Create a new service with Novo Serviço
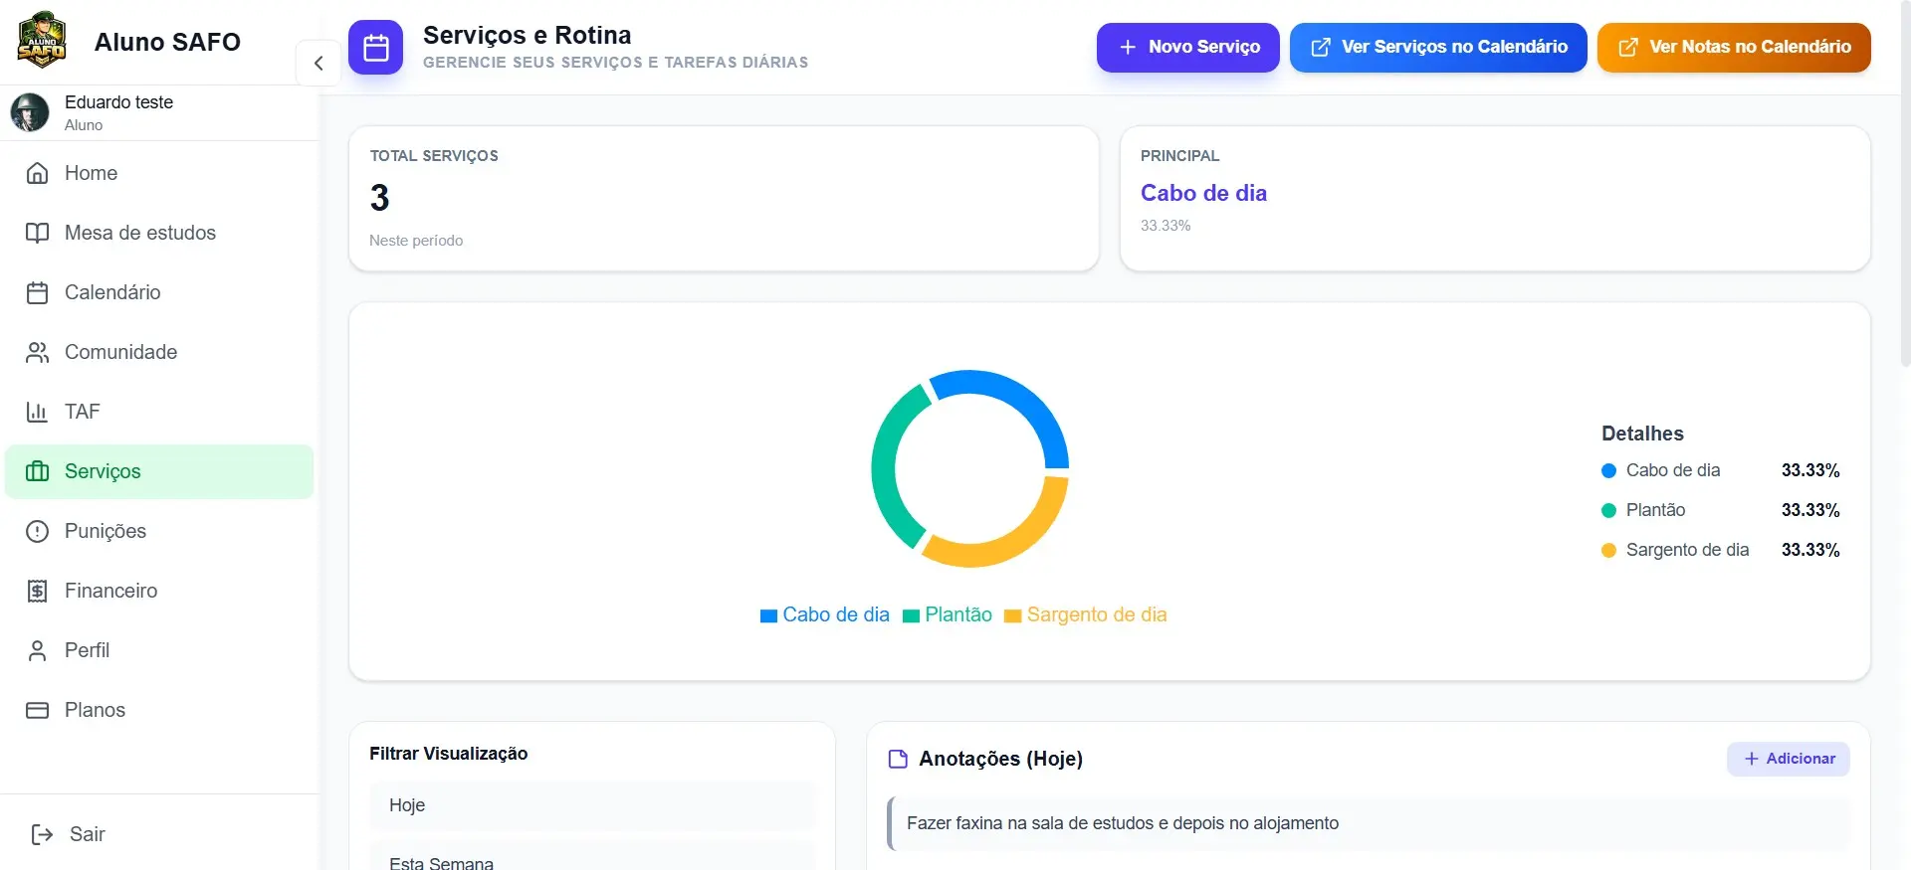This screenshot has width=1911, height=870. (x=1187, y=48)
